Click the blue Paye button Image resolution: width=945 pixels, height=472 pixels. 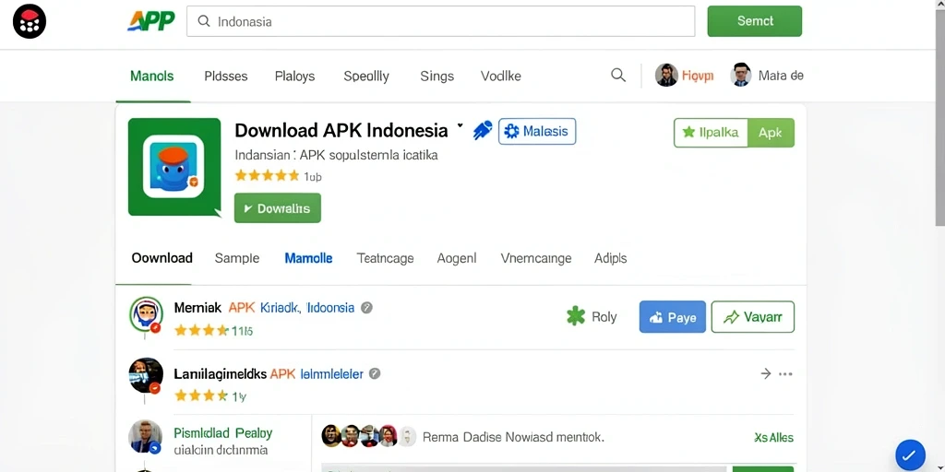coord(673,317)
